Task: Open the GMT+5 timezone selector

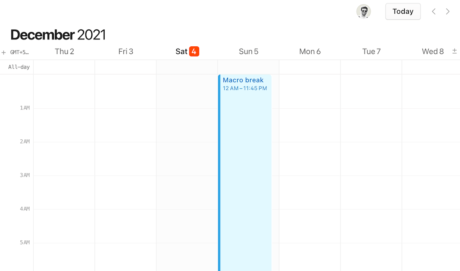Action: click(19, 52)
